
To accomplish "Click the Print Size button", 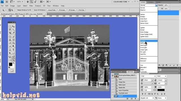I will tap(81, 10).
